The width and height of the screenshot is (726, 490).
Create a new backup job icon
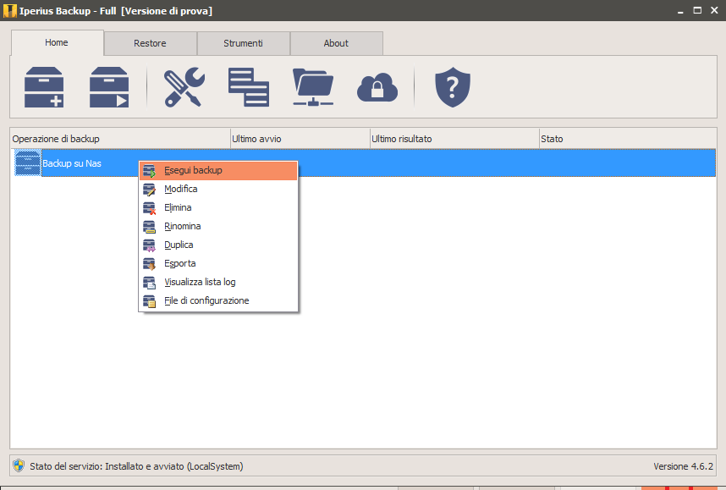44,87
